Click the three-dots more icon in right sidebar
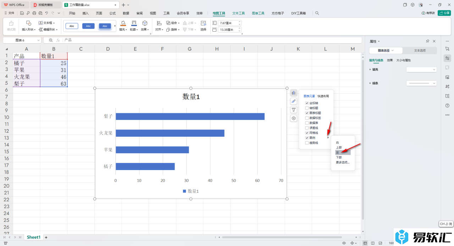 pyautogui.click(x=447, y=115)
